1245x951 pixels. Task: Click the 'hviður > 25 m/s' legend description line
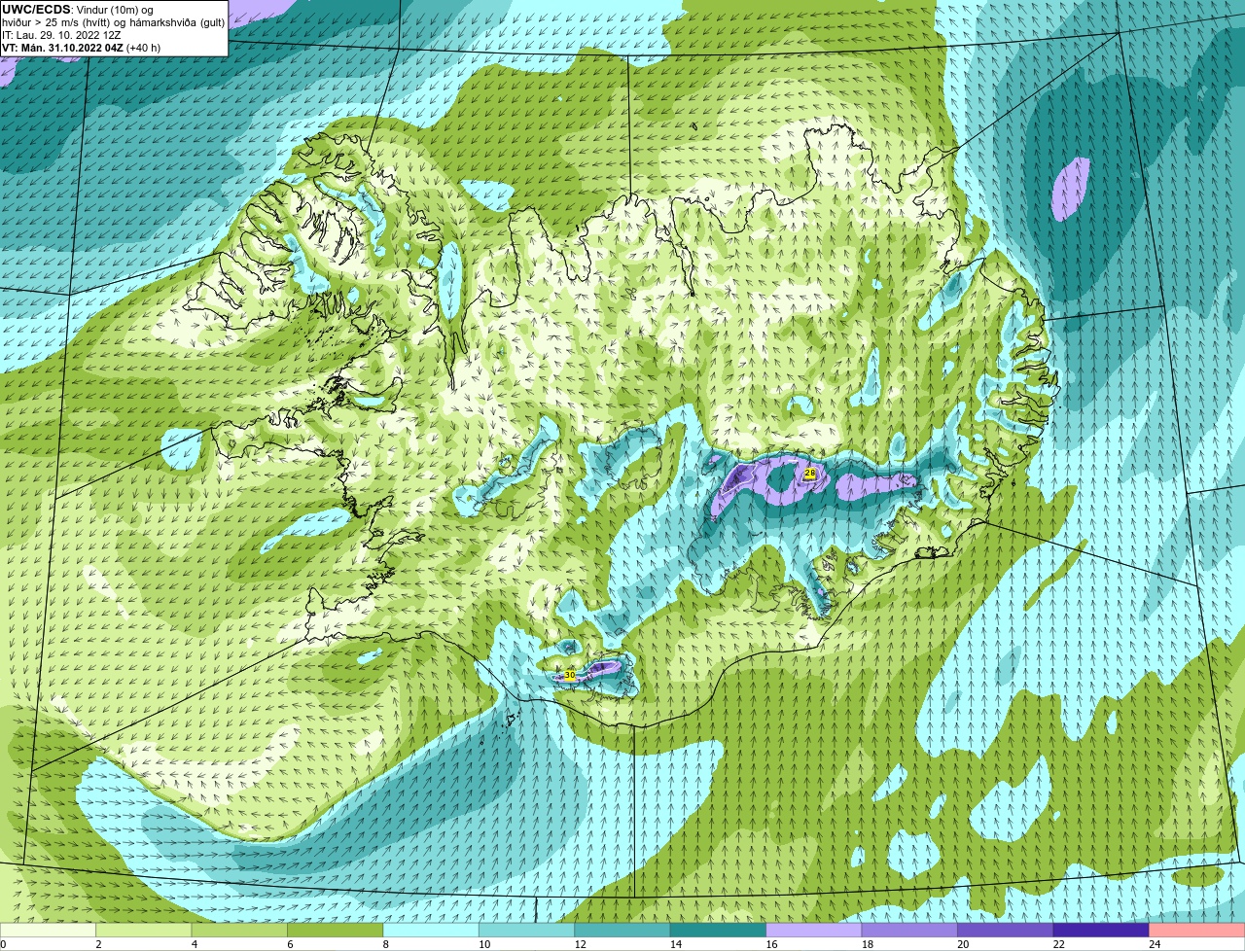113,22
